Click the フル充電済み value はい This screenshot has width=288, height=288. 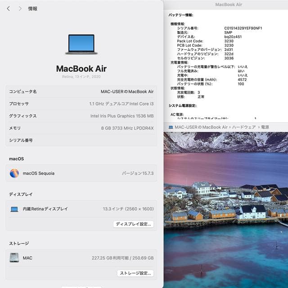[241, 71]
